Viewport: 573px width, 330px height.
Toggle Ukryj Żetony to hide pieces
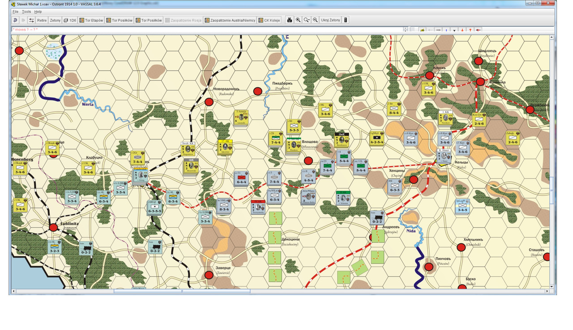pos(330,20)
